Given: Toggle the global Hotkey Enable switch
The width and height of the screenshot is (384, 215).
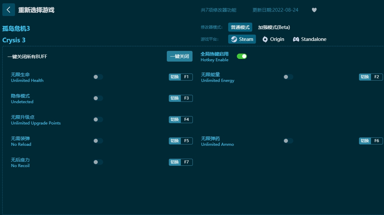Looking at the screenshot, I should (242, 56).
